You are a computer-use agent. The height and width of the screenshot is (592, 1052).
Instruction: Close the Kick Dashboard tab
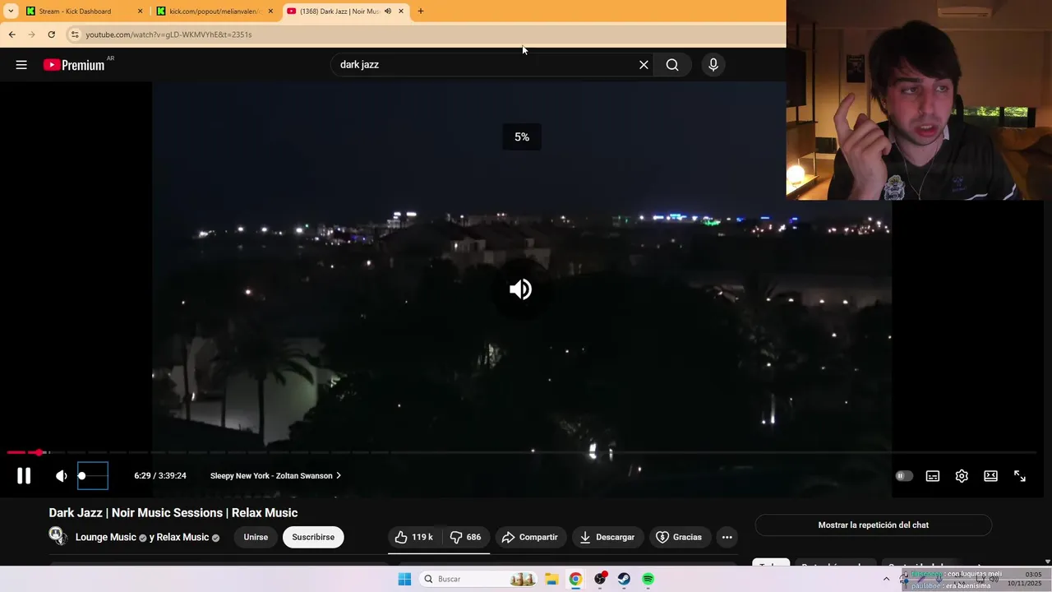[x=140, y=12]
